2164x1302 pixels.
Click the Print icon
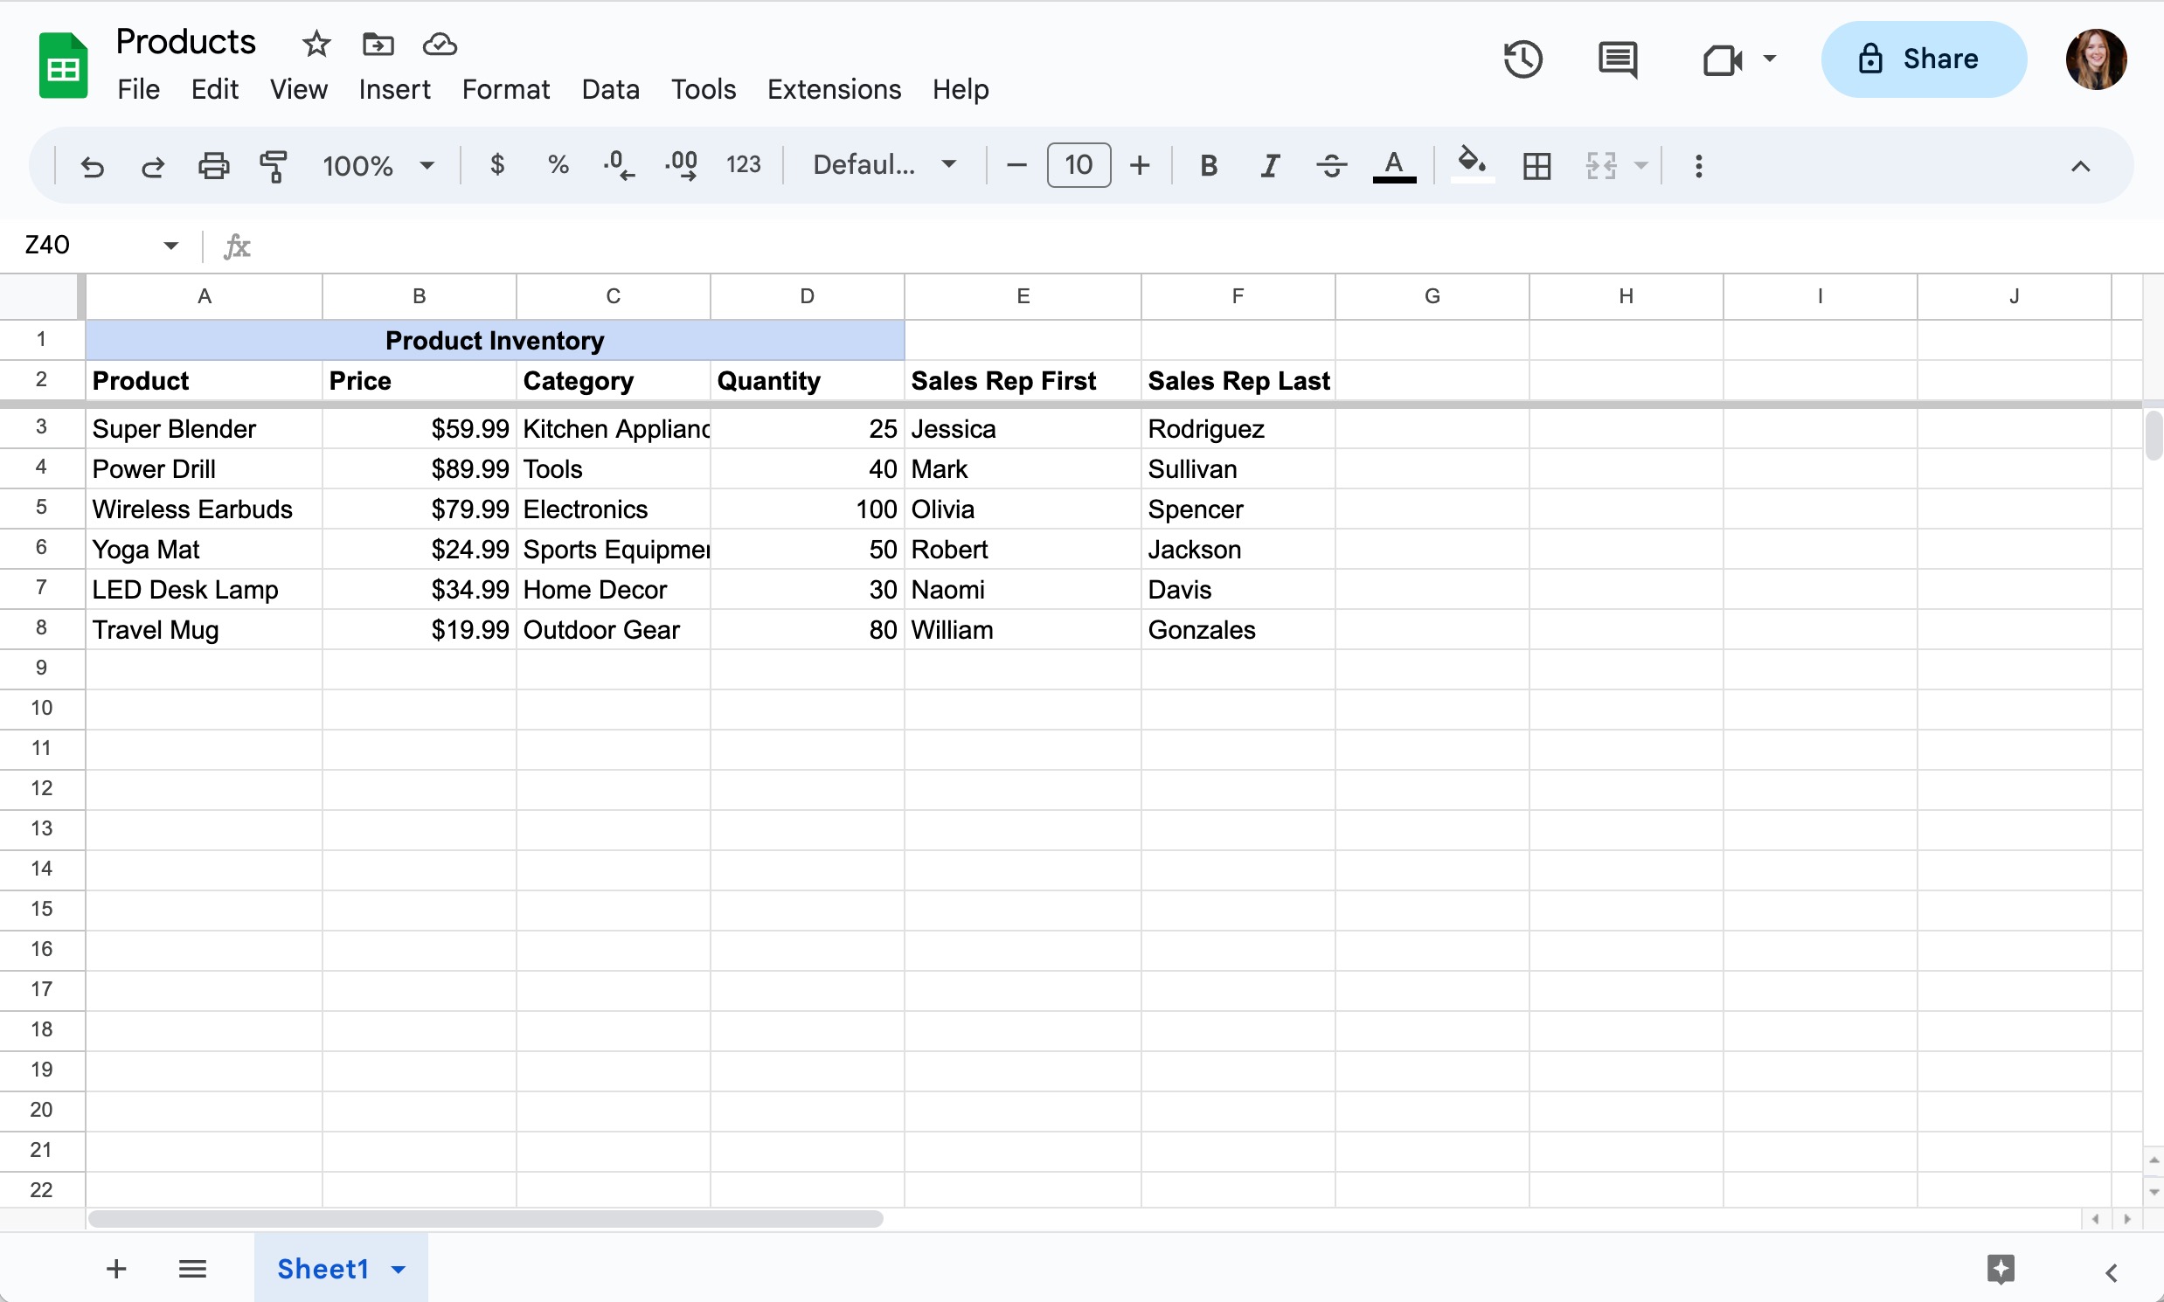click(212, 165)
